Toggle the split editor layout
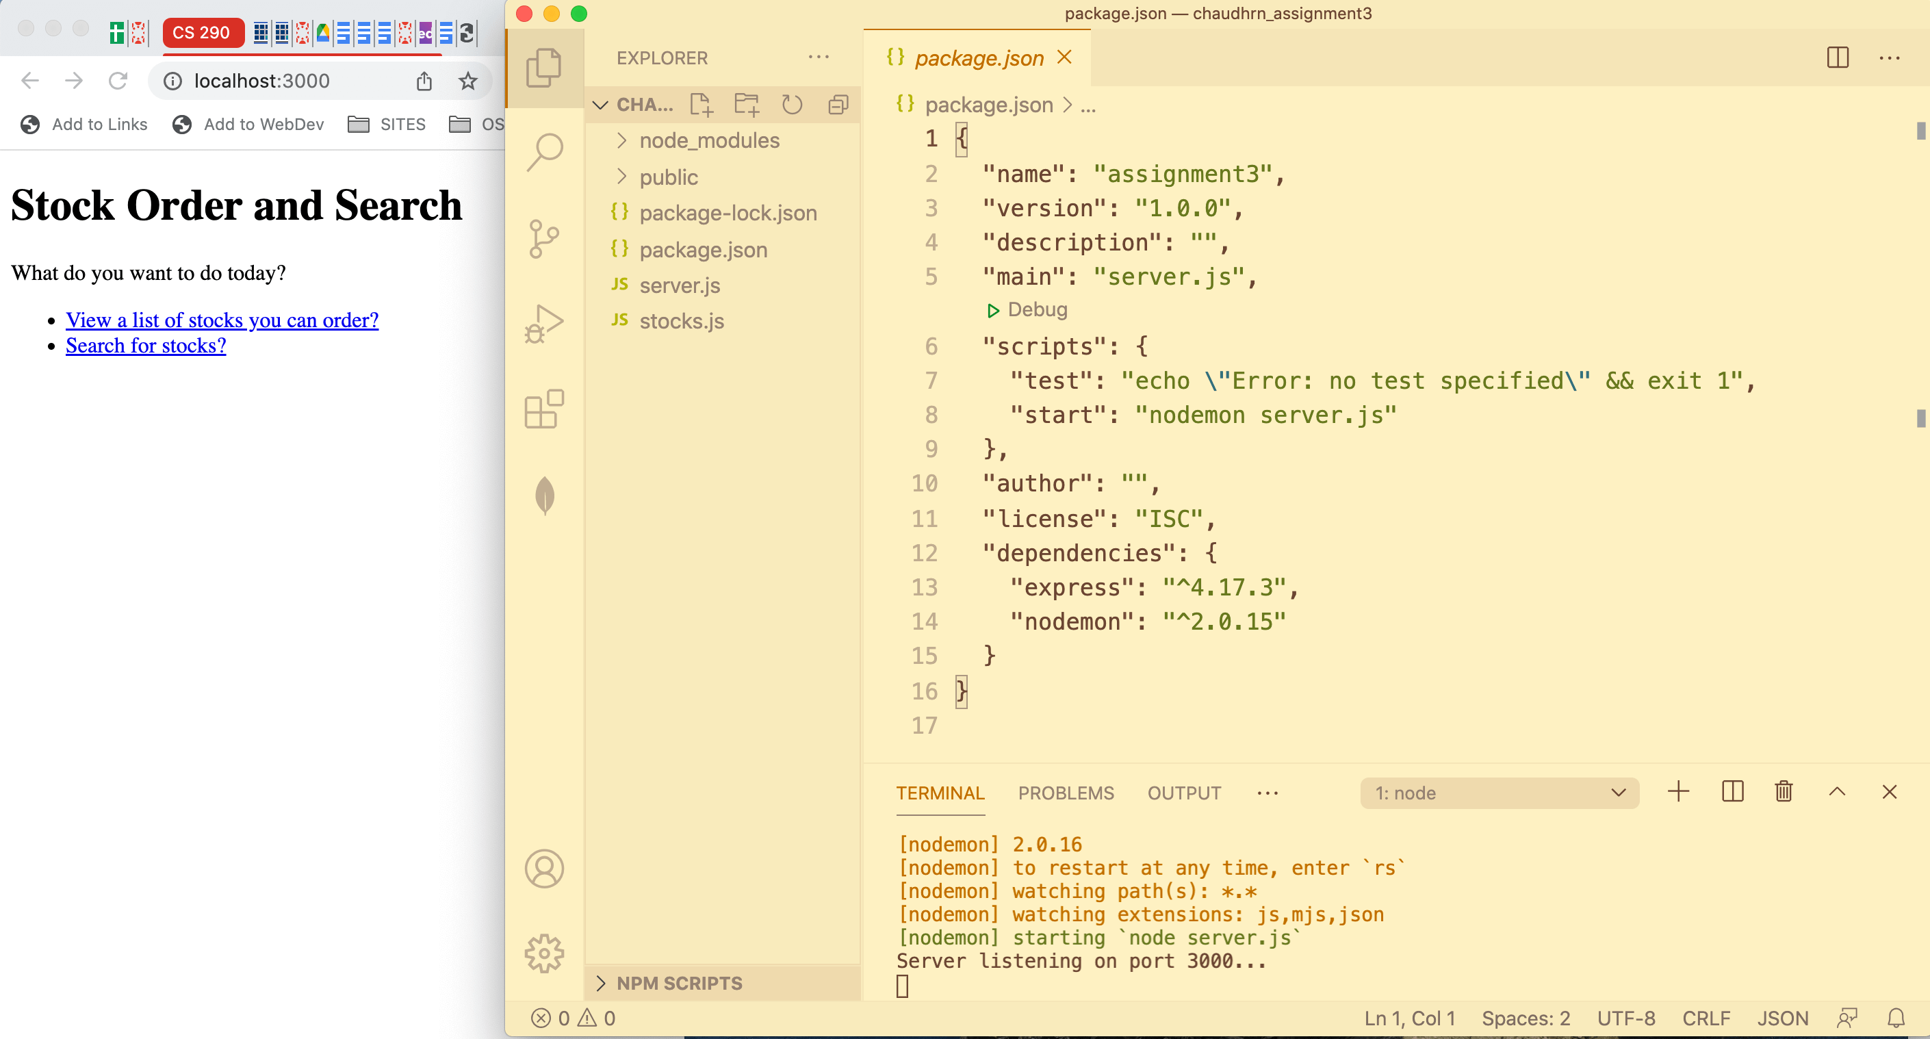This screenshot has width=1930, height=1039. 1838,57
